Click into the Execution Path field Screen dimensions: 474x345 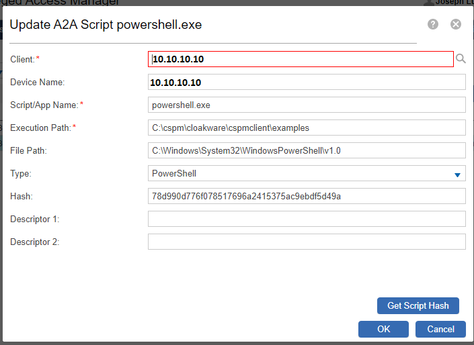[307, 128]
